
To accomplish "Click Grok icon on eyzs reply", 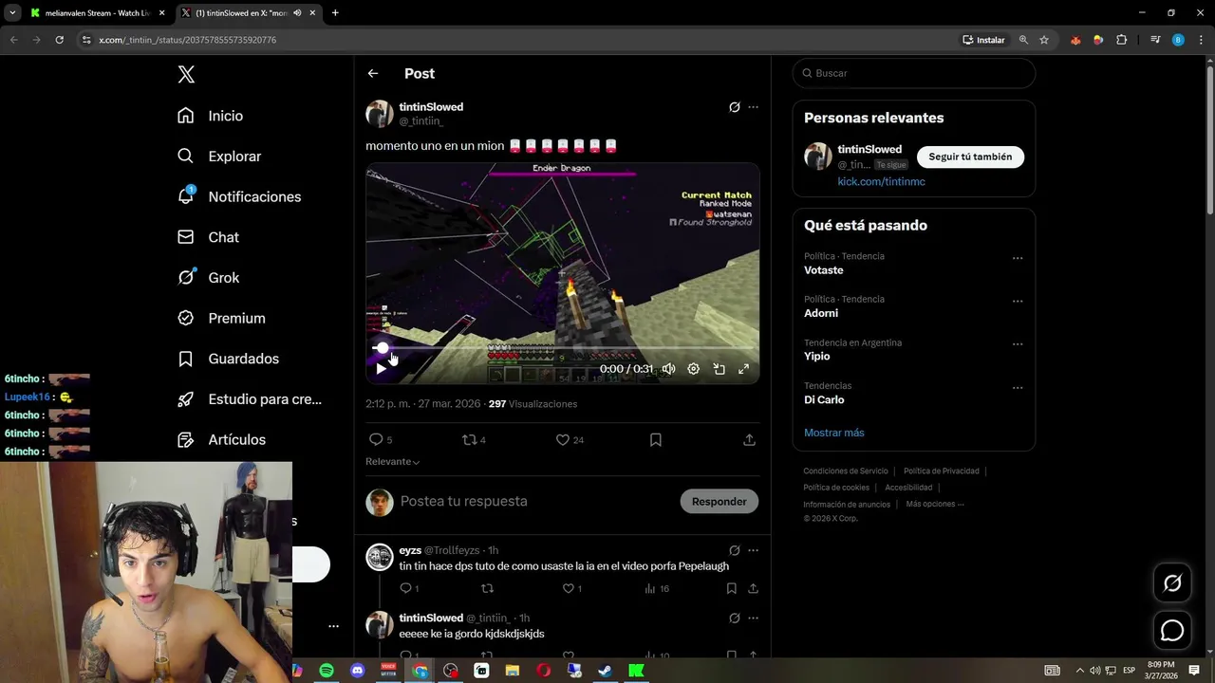I will tap(734, 550).
